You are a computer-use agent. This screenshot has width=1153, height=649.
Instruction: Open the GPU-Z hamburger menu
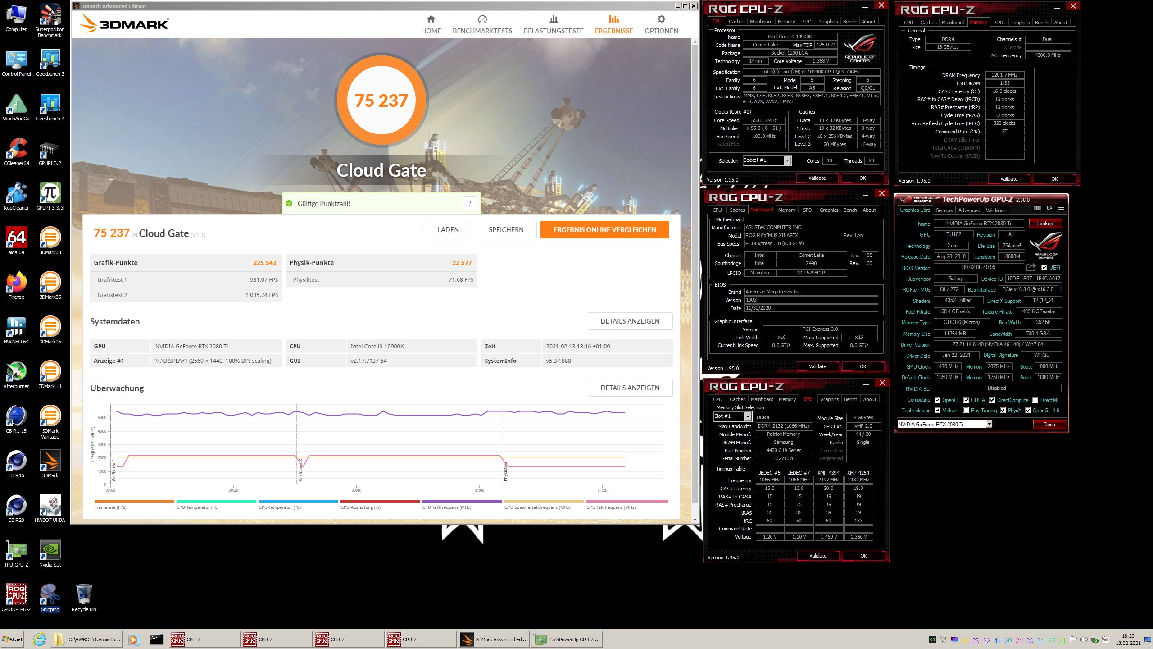coord(1061,208)
